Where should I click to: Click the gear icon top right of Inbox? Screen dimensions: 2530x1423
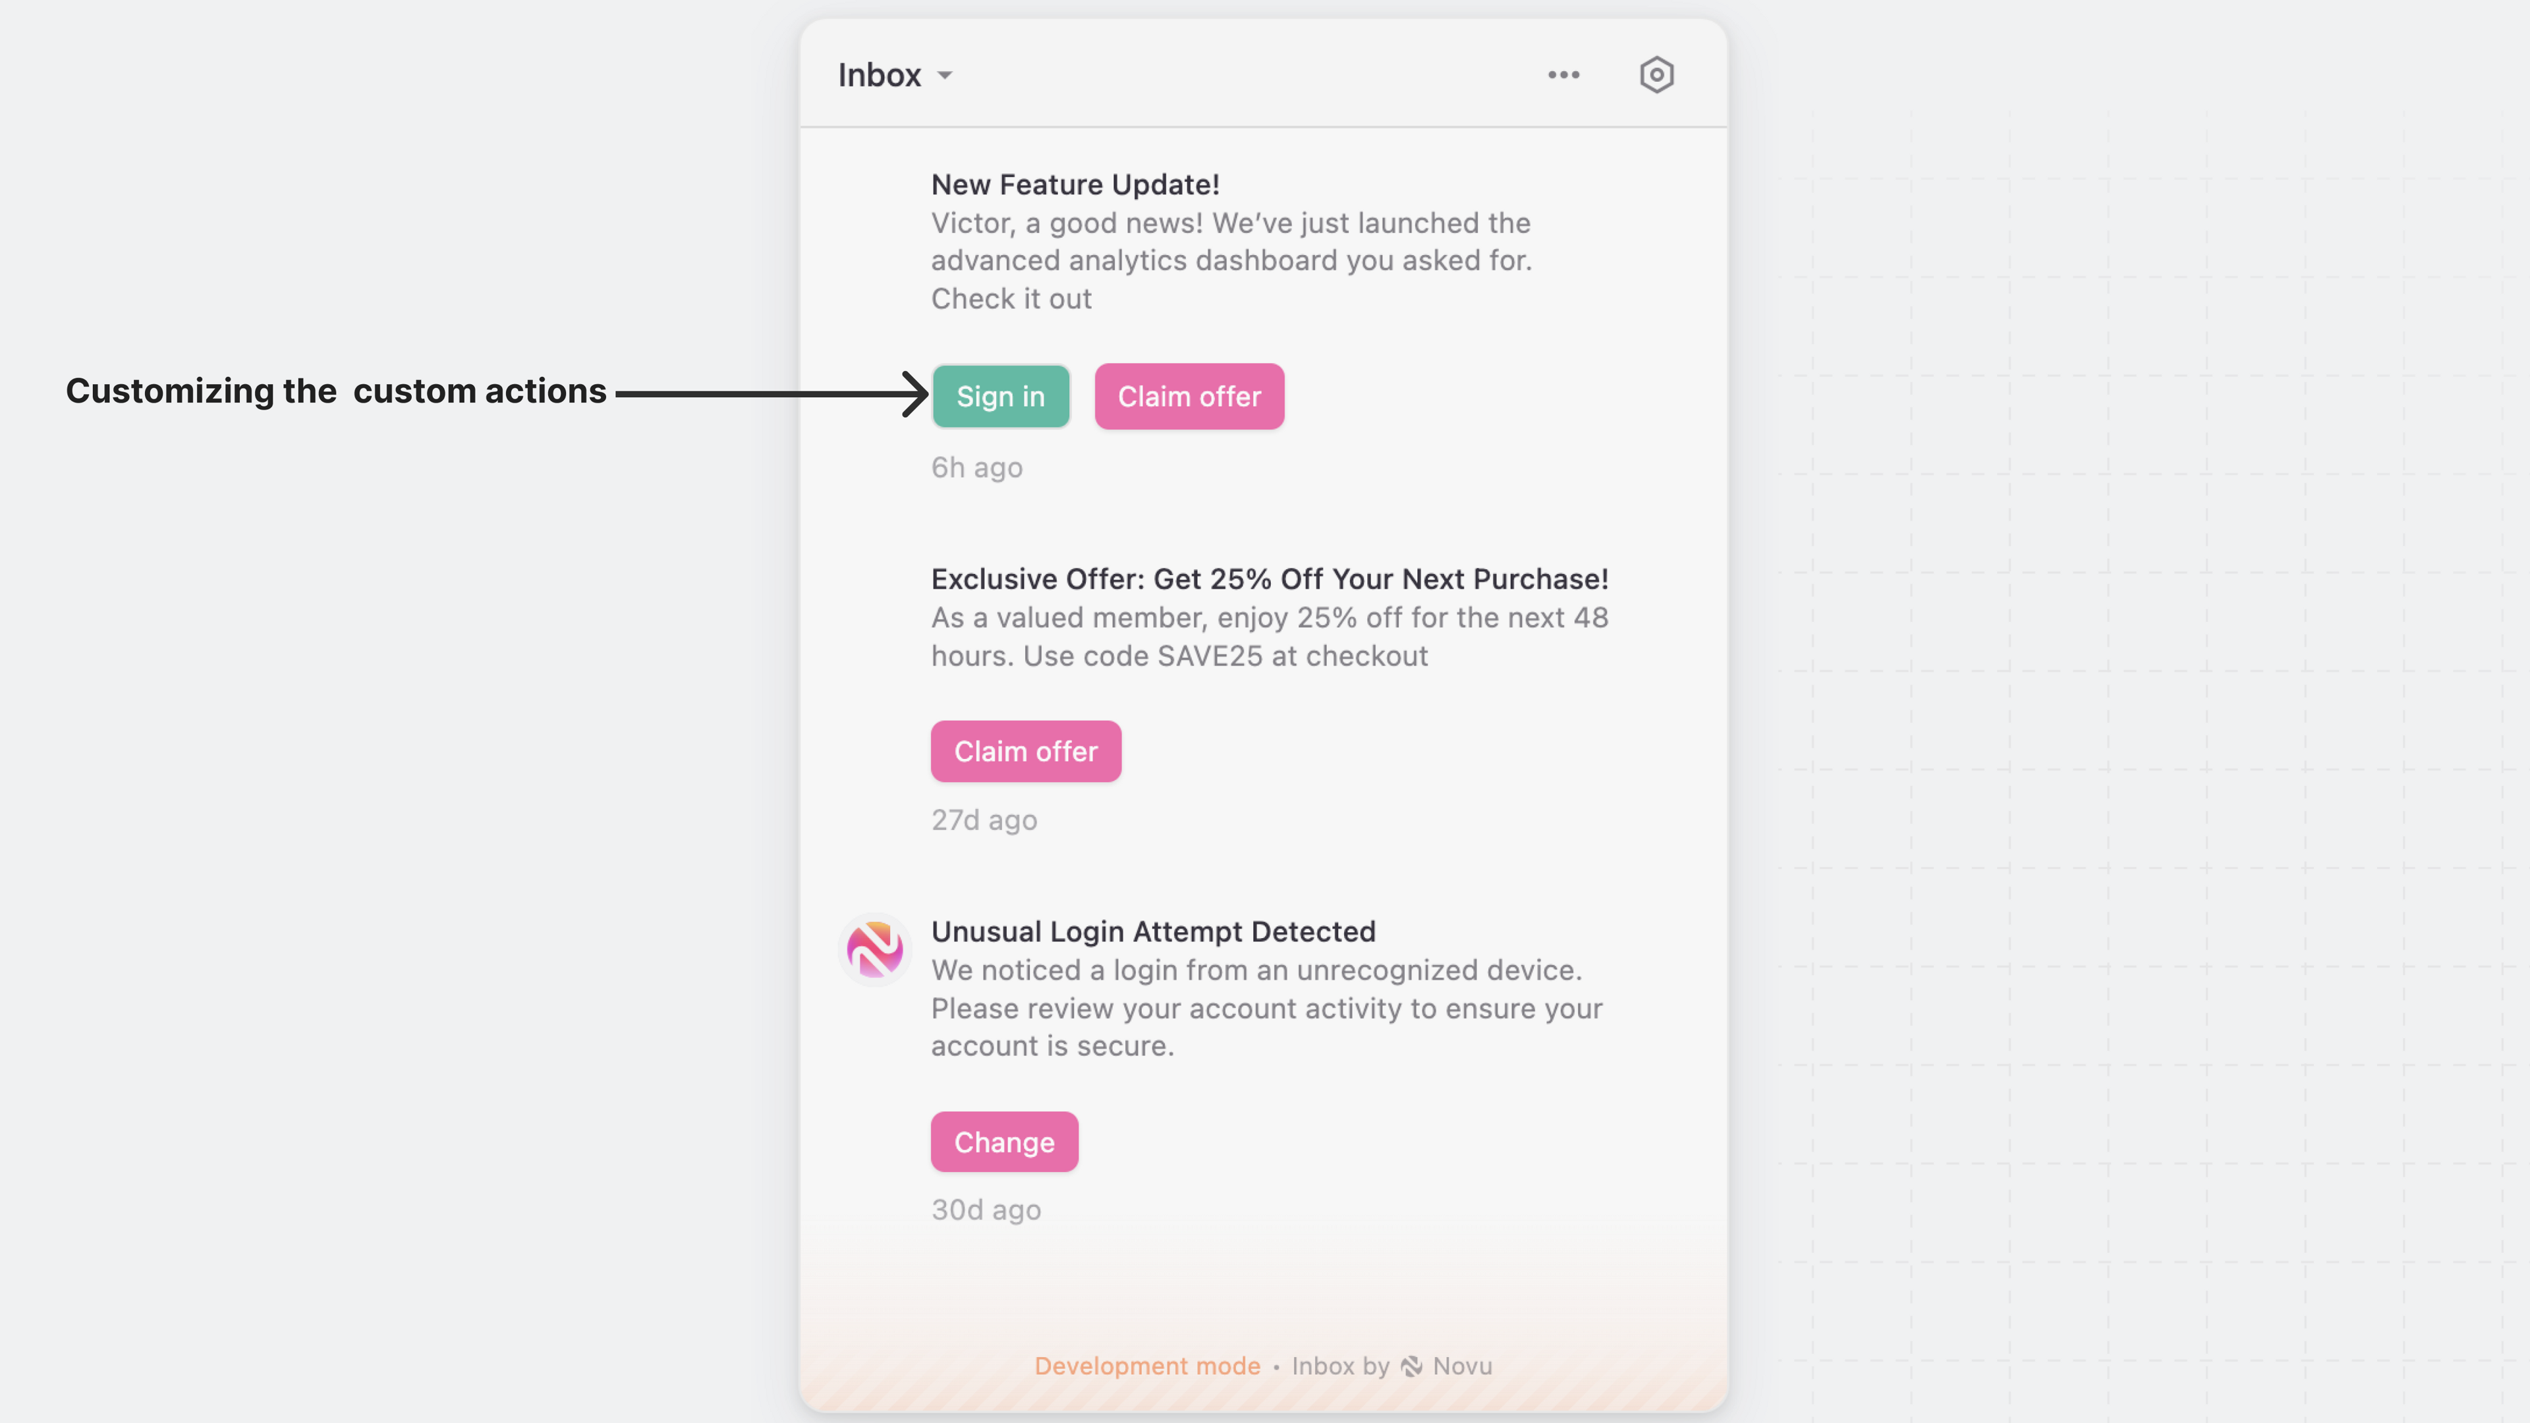pyautogui.click(x=1657, y=74)
